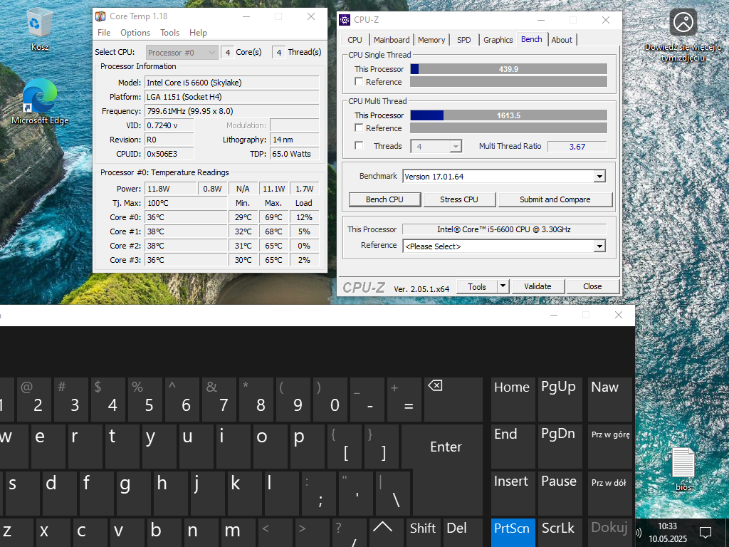
Task: Open the Options menu in Core Temp
Action: click(135, 33)
